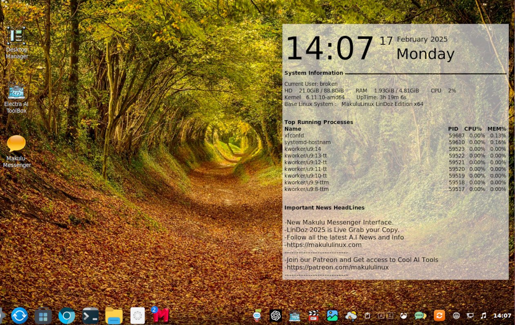Image resolution: width=515 pixels, height=325 pixels.
Task: Open the app grid launcher in dock
Action: (x=43, y=316)
